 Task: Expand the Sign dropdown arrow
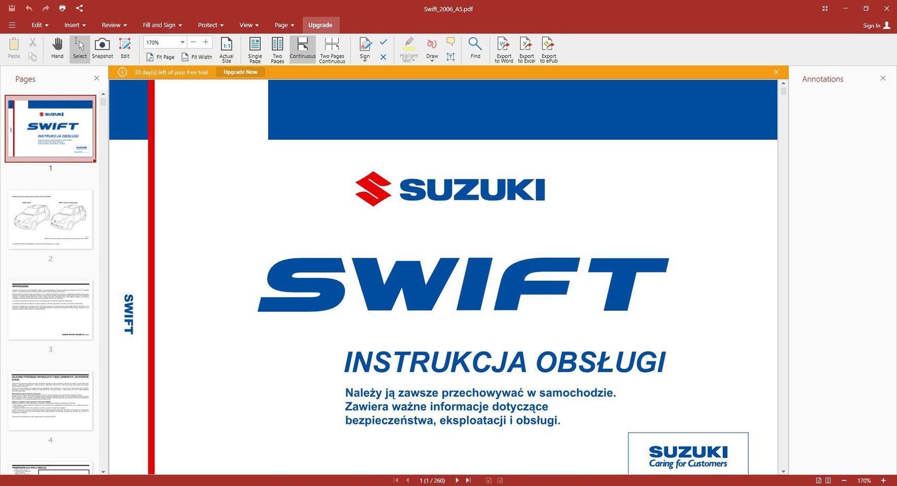[x=365, y=61]
